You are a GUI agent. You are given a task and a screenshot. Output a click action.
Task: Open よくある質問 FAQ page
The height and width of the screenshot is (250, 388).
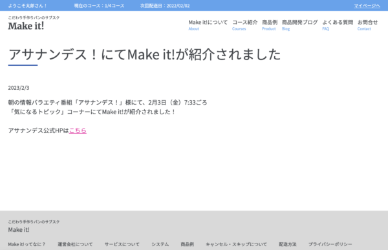pyautogui.click(x=338, y=25)
